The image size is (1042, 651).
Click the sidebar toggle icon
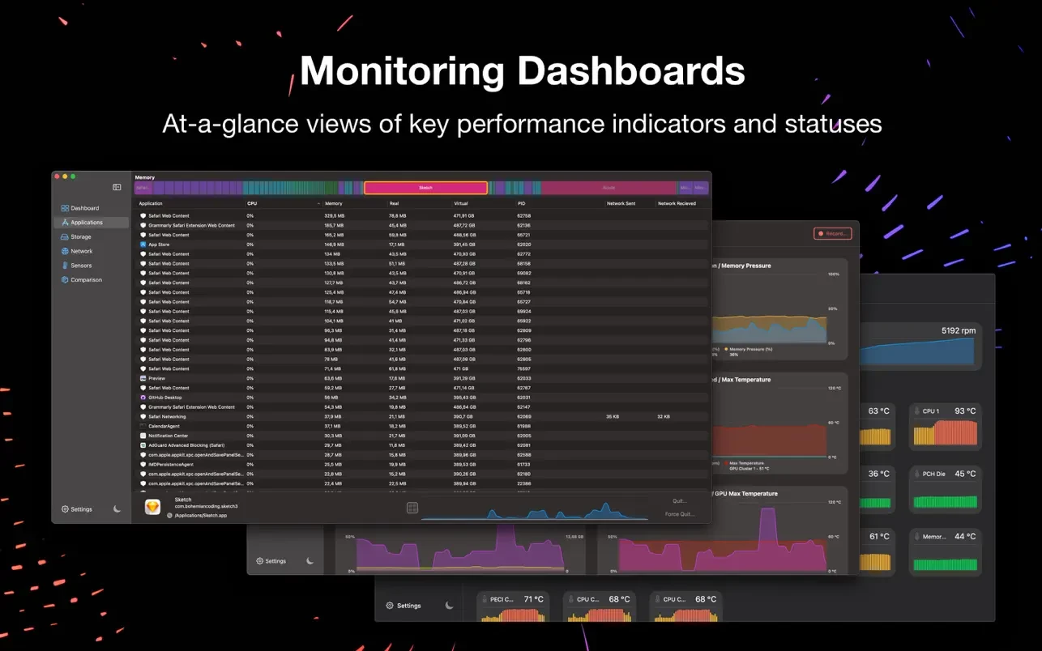click(x=117, y=187)
